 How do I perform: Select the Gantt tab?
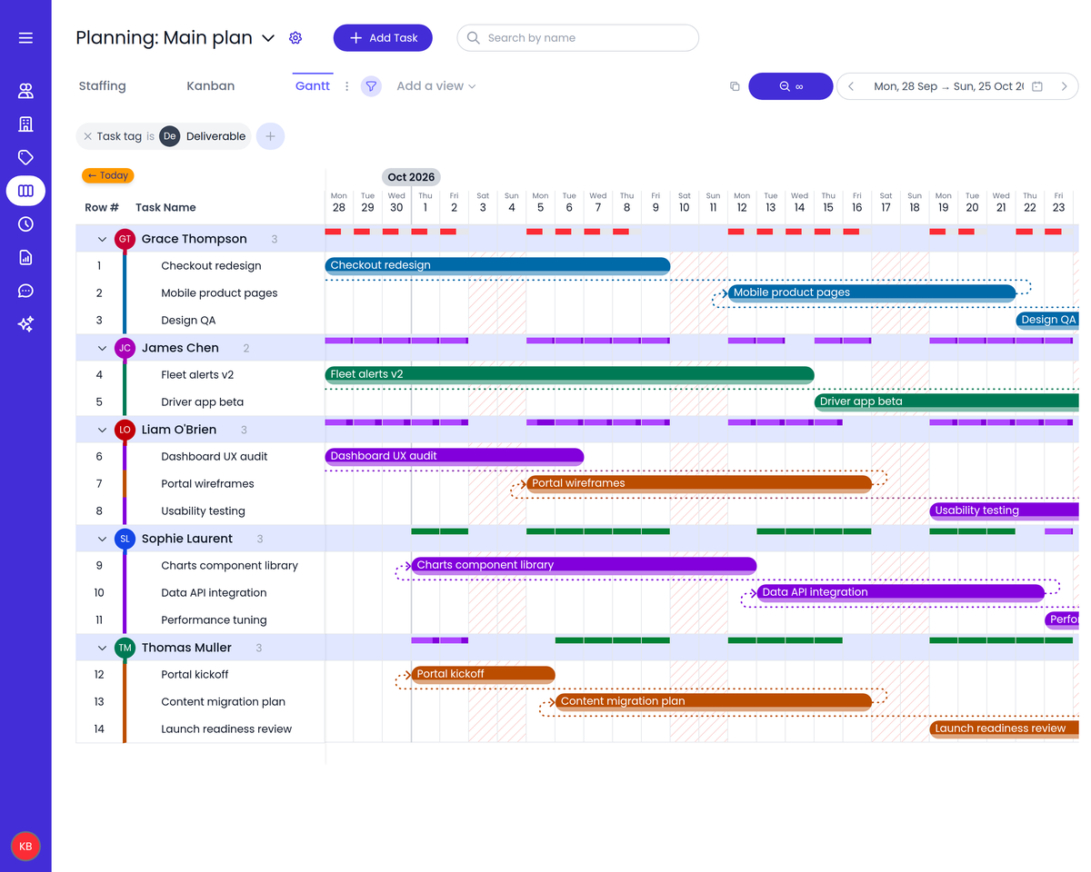click(313, 86)
